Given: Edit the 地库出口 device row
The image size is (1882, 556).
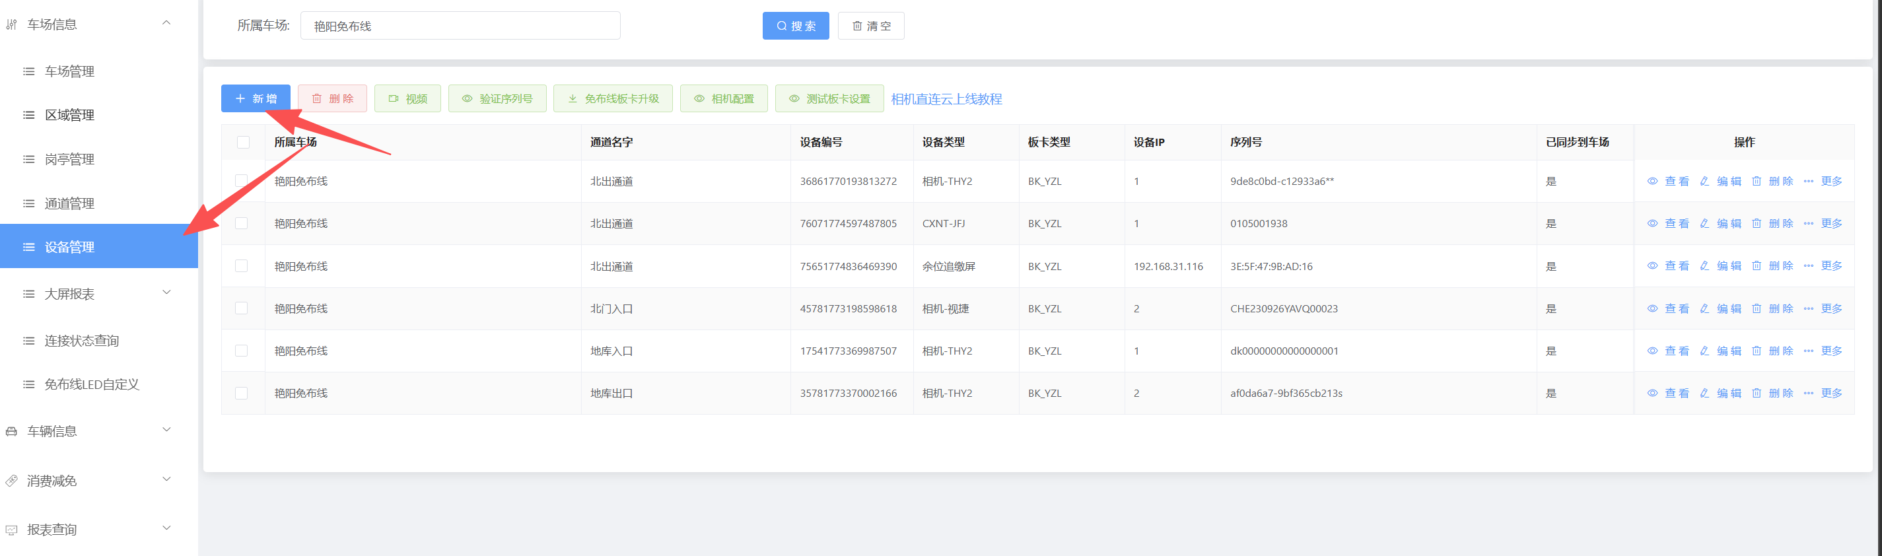Looking at the screenshot, I should [x=1720, y=393].
